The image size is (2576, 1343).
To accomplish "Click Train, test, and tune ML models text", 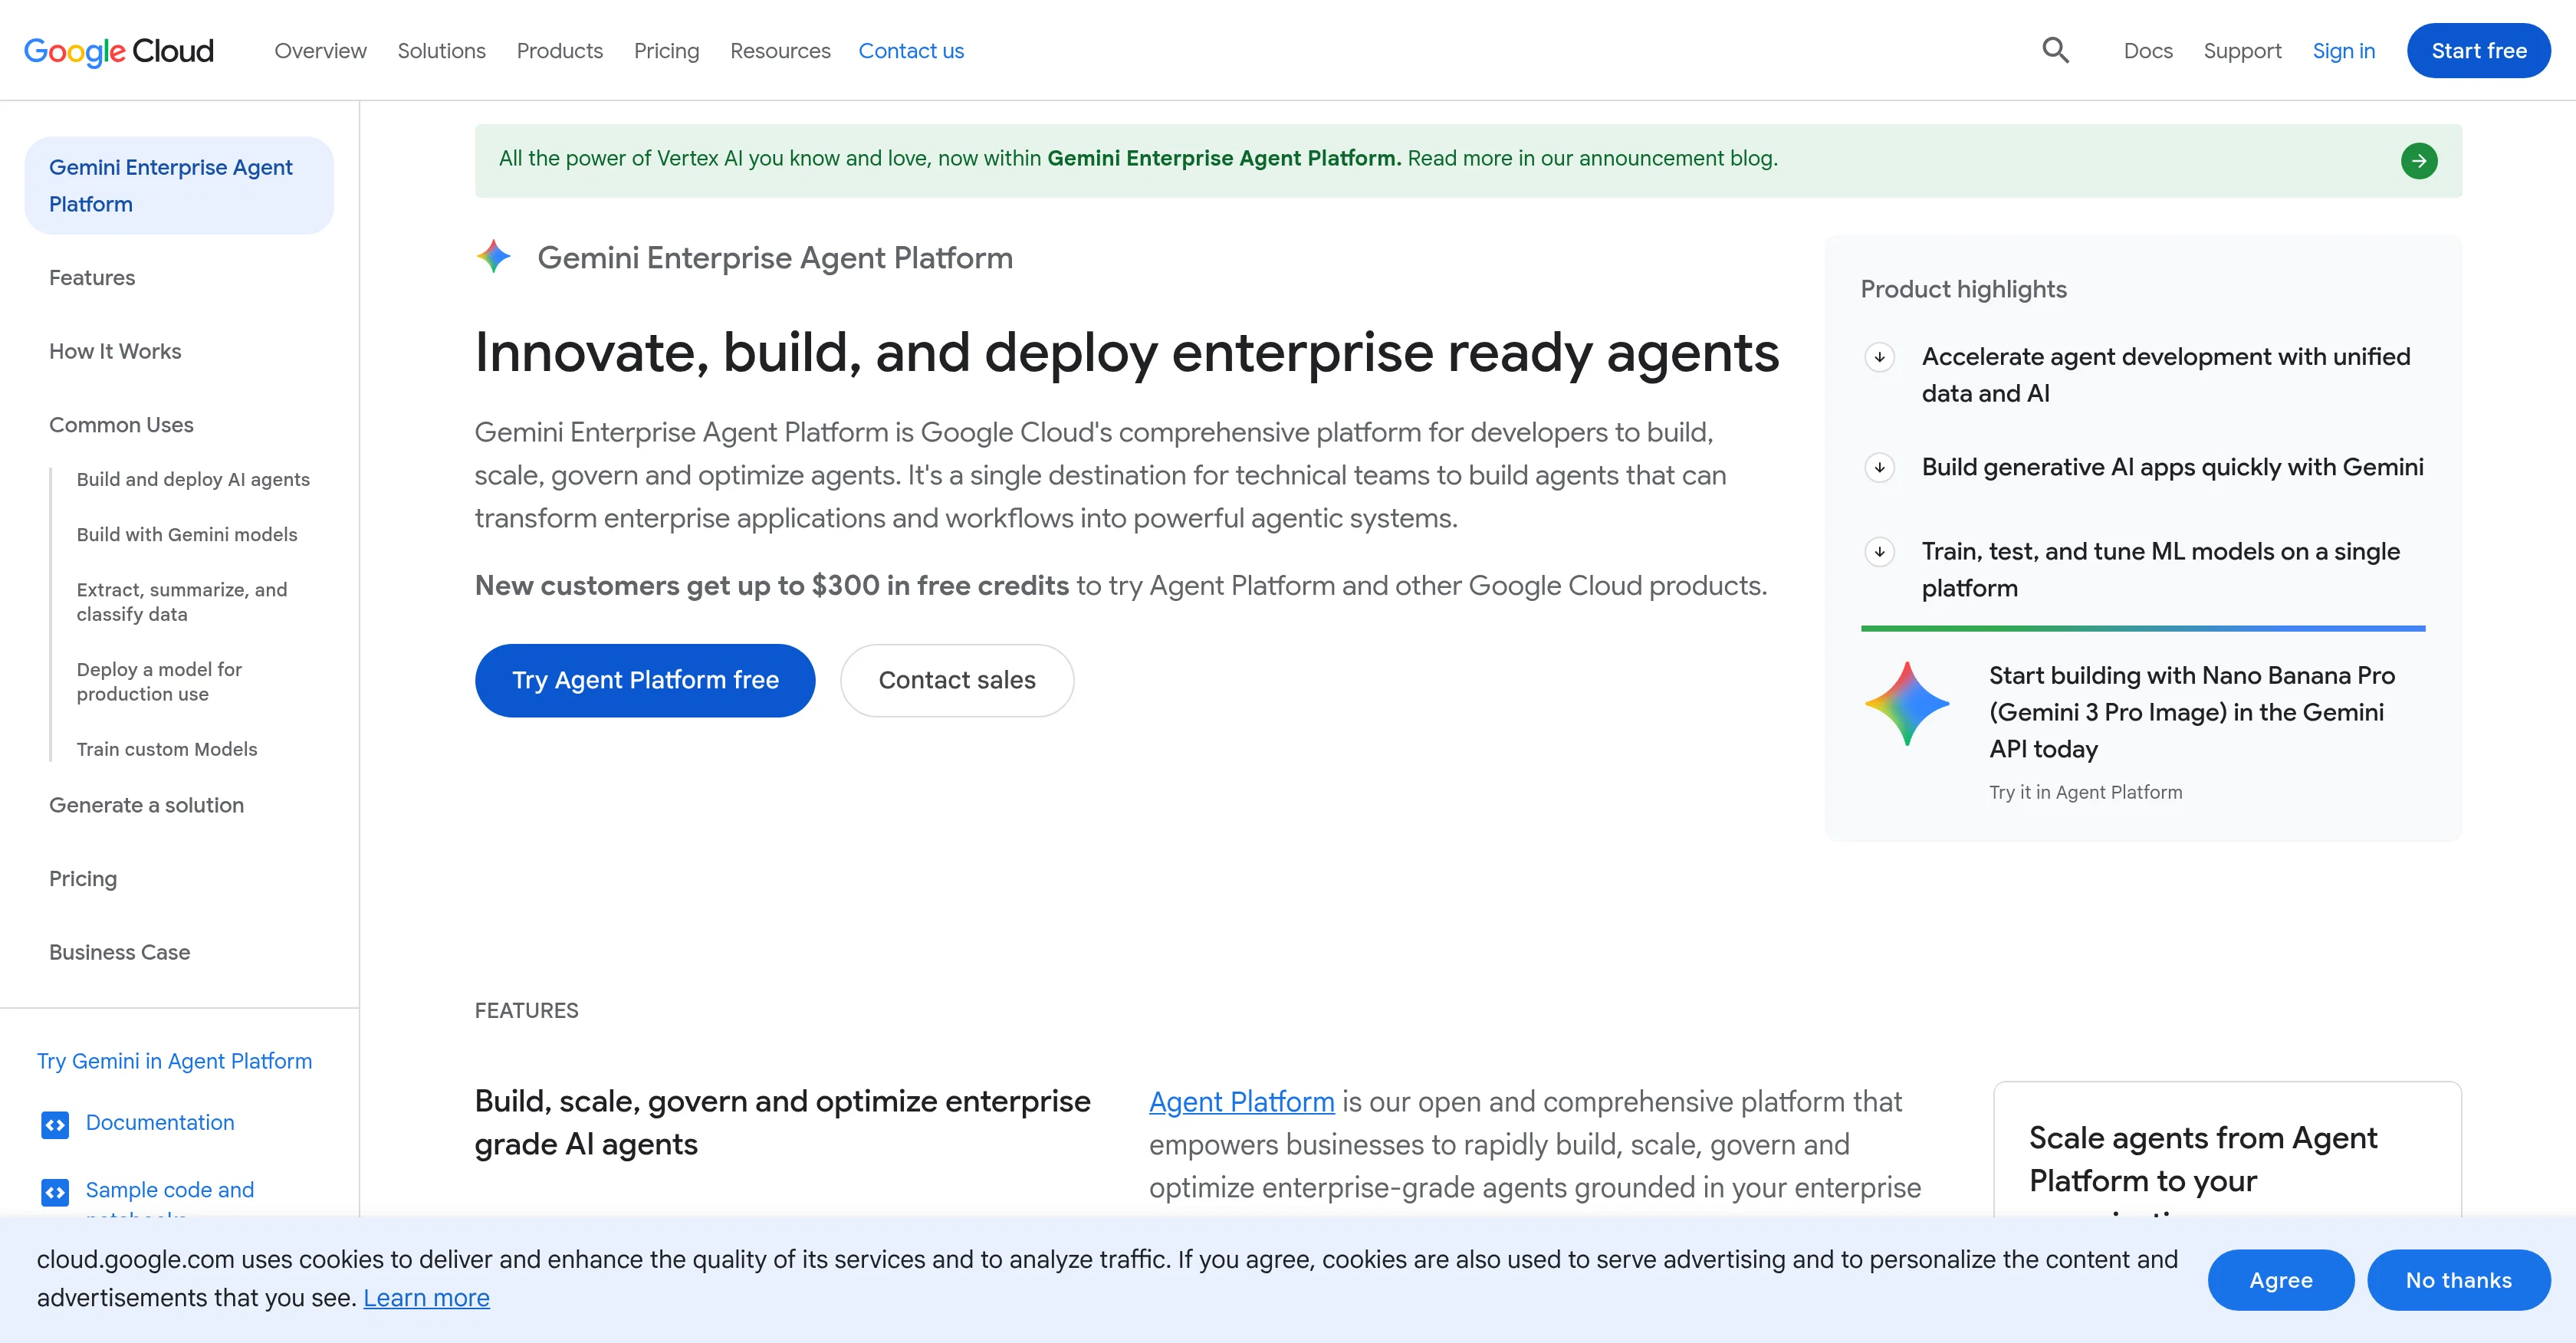I will pos(2160,569).
